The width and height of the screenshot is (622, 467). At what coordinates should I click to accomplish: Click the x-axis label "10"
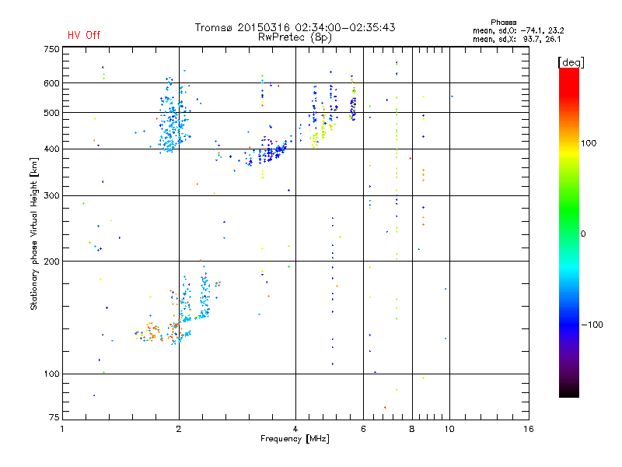tap(449, 429)
